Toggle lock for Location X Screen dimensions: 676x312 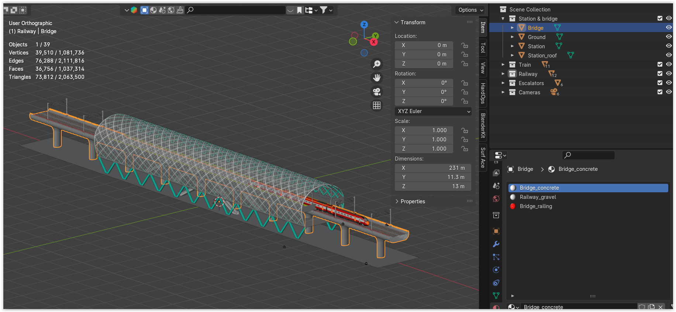coord(465,45)
